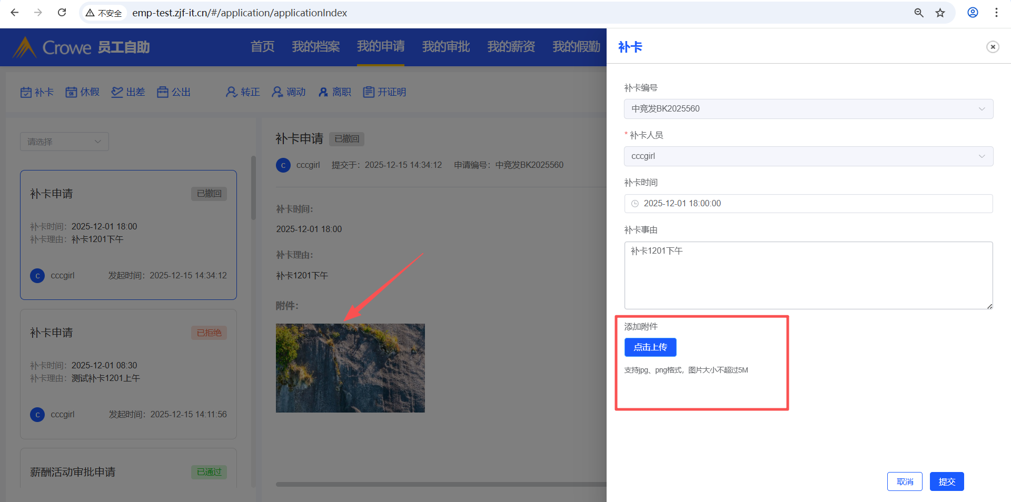
Task: Select the 出差 business trip icon
Action: [x=117, y=92]
